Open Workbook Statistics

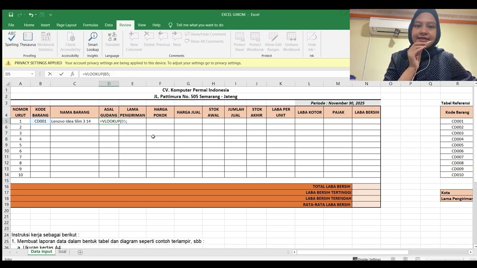tap(46, 42)
